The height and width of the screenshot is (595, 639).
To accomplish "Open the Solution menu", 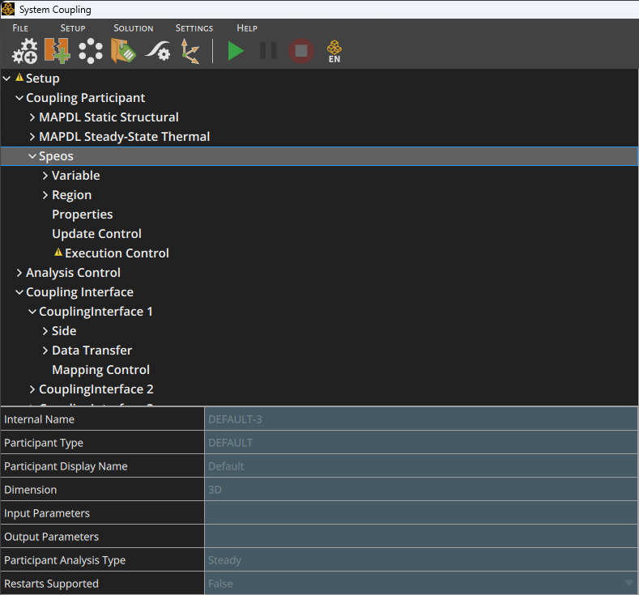I will [134, 28].
